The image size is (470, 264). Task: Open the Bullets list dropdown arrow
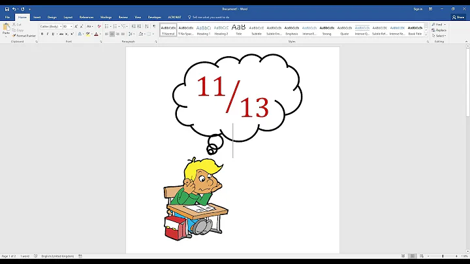pyautogui.click(x=110, y=26)
